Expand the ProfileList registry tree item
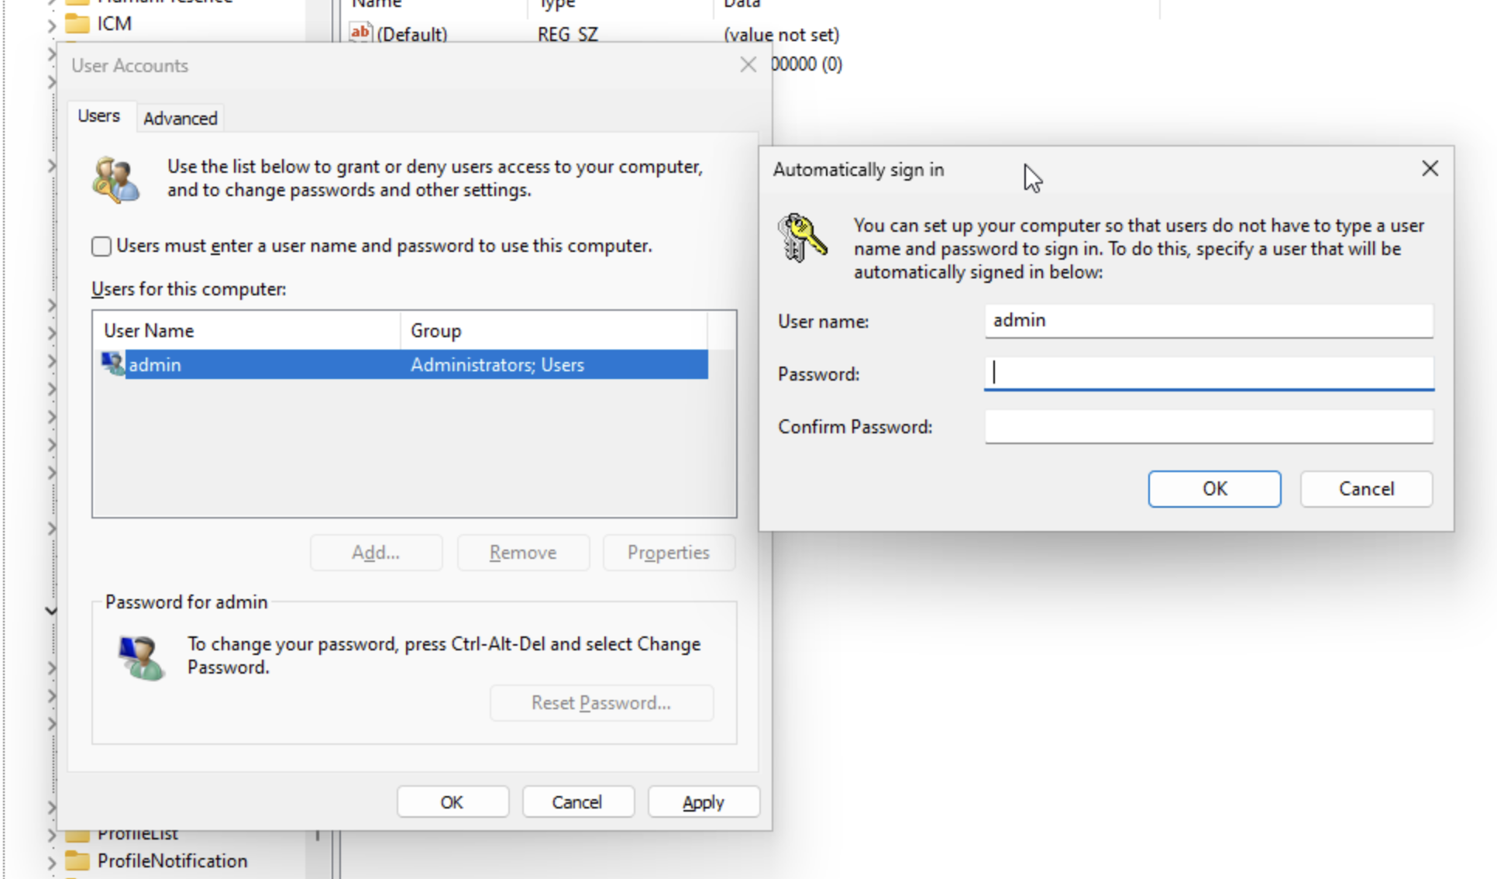 (49, 832)
